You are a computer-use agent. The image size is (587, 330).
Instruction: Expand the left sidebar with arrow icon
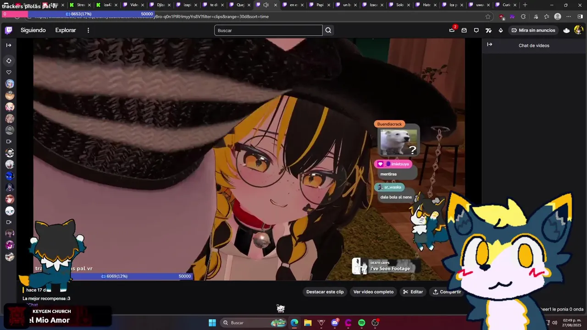tap(9, 45)
